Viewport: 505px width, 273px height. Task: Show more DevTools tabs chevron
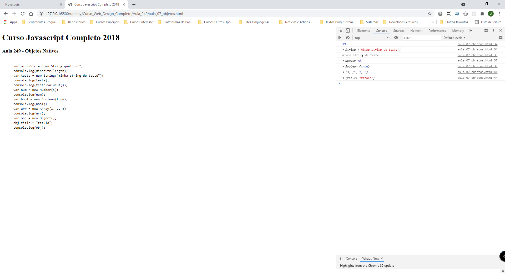[x=471, y=31]
